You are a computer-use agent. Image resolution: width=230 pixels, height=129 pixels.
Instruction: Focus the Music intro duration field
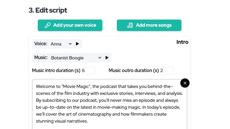tap(88, 70)
